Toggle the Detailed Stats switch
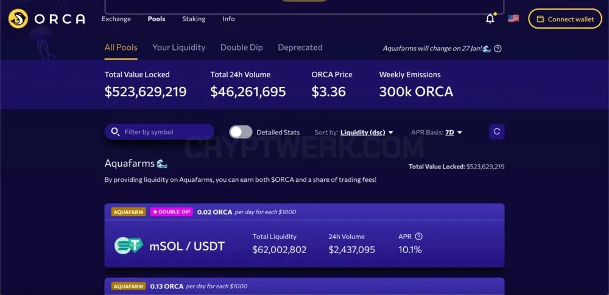This screenshot has height=295, width=609. click(x=241, y=132)
